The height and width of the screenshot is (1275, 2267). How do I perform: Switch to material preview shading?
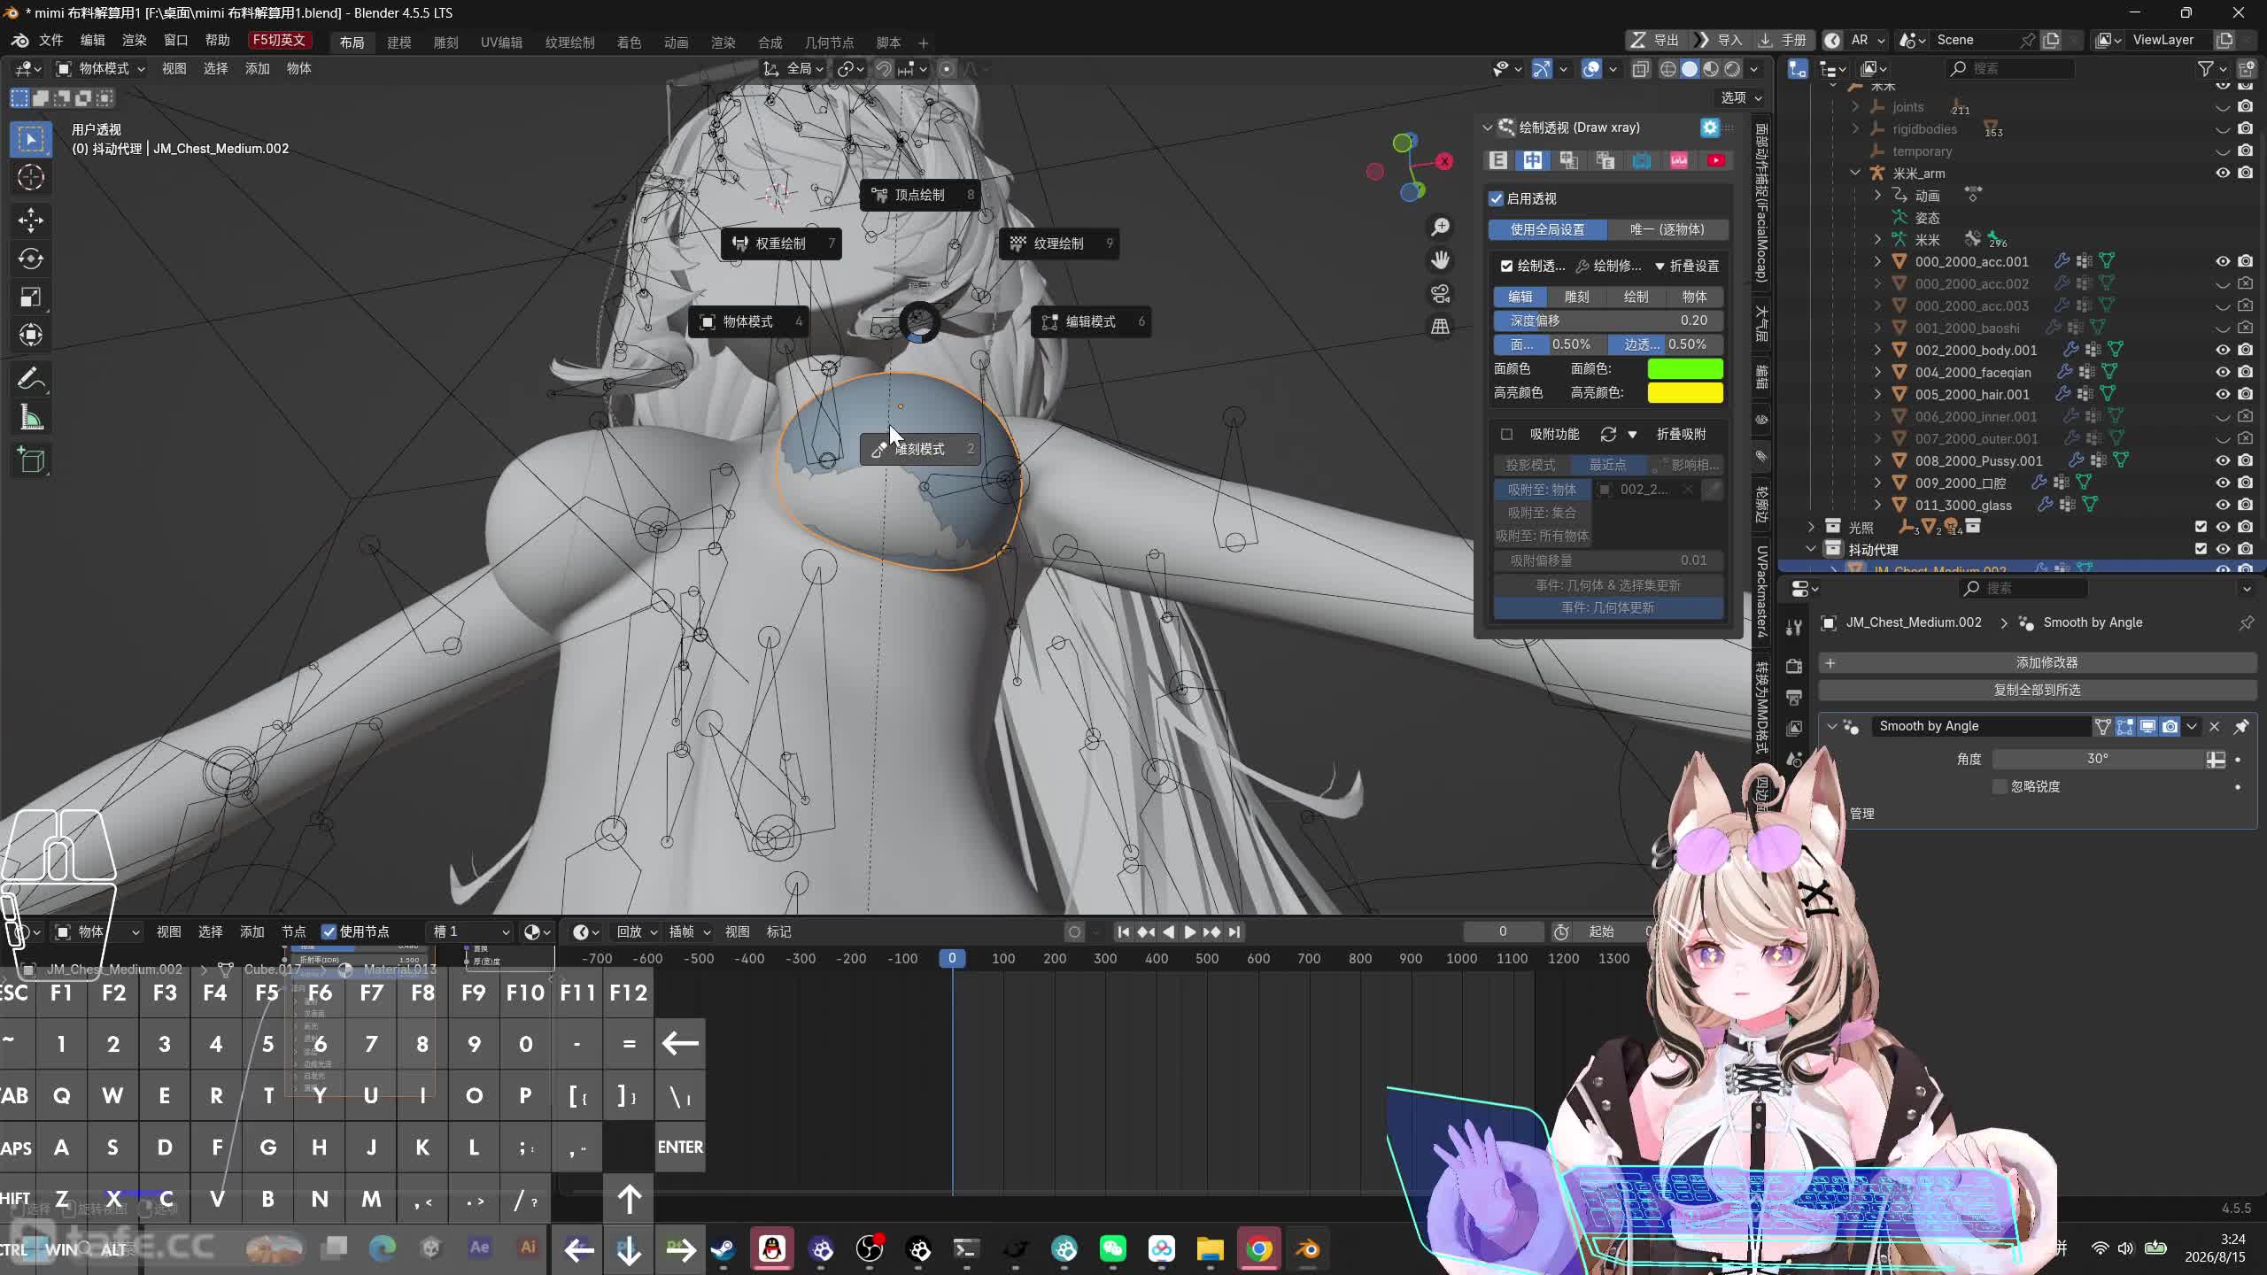click(x=1711, y=69)
